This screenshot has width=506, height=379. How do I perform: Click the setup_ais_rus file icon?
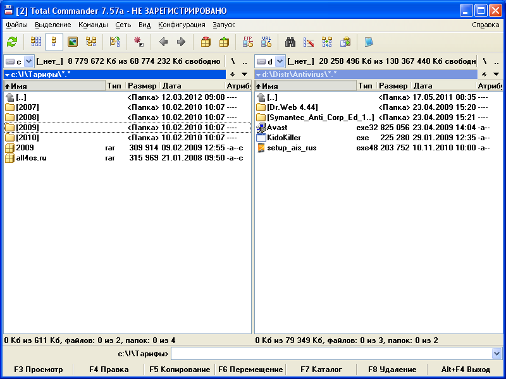[261, 148]
